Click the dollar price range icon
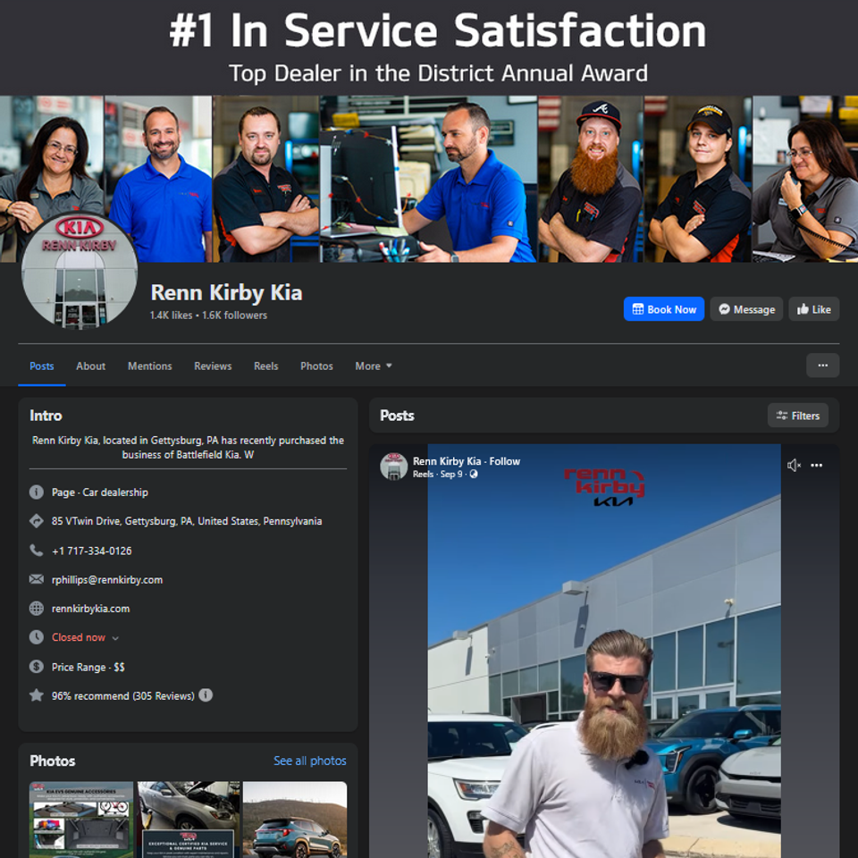 pyautogui.click(x=36, y=667)
